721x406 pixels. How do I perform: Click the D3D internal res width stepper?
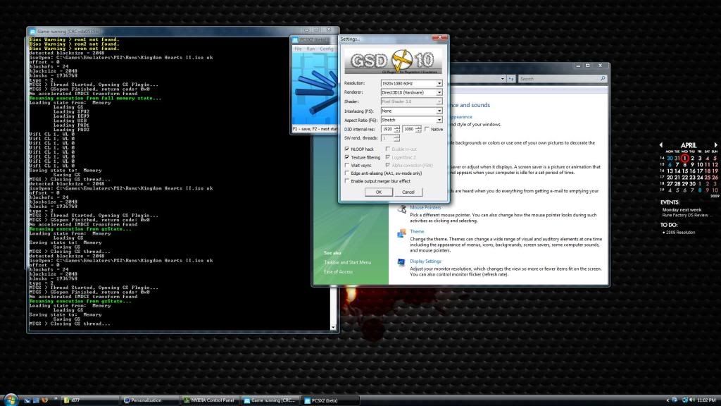(x=397, y=130)
